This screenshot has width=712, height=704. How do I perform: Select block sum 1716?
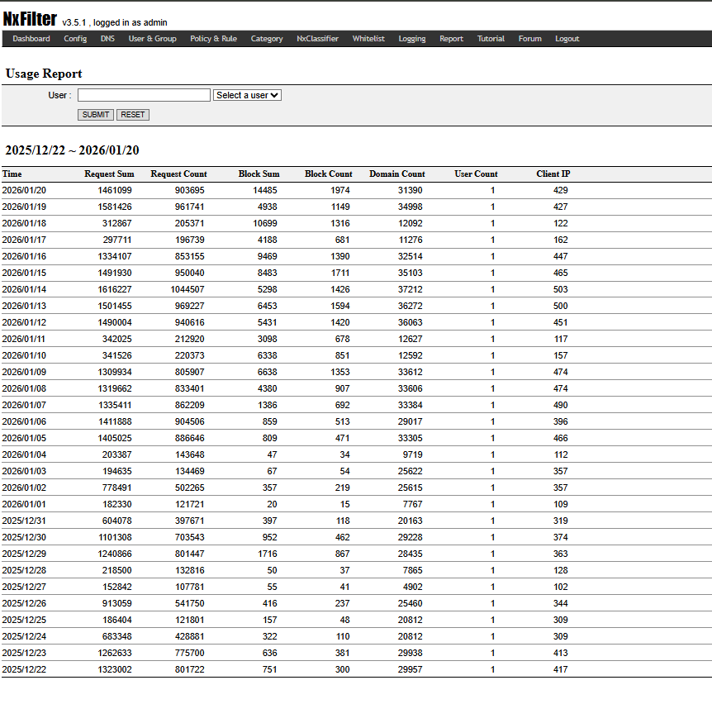267,554
